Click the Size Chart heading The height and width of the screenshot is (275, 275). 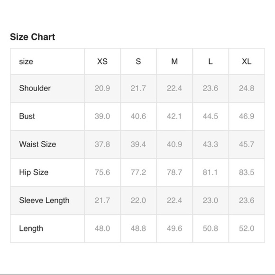point(32,37)
